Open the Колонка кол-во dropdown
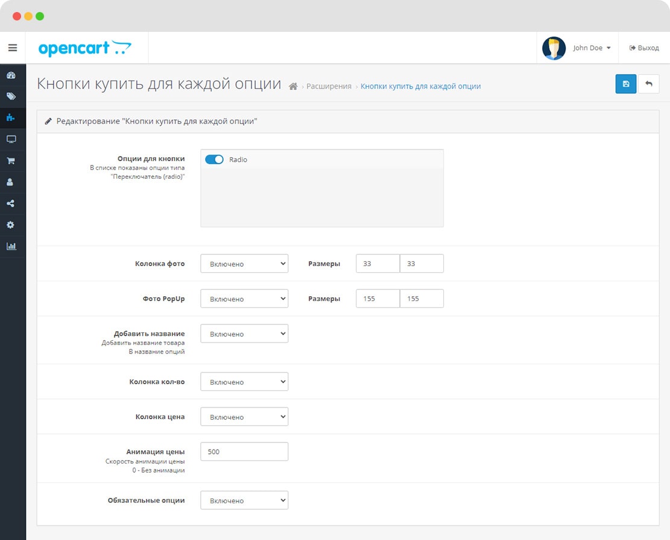 [x=244, y=382]
